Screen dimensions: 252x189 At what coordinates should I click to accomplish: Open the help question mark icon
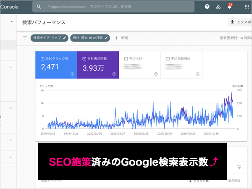(207, 7)
